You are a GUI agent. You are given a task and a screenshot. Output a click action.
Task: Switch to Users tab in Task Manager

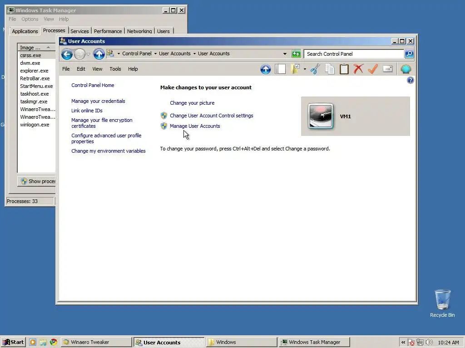(163, 31)
